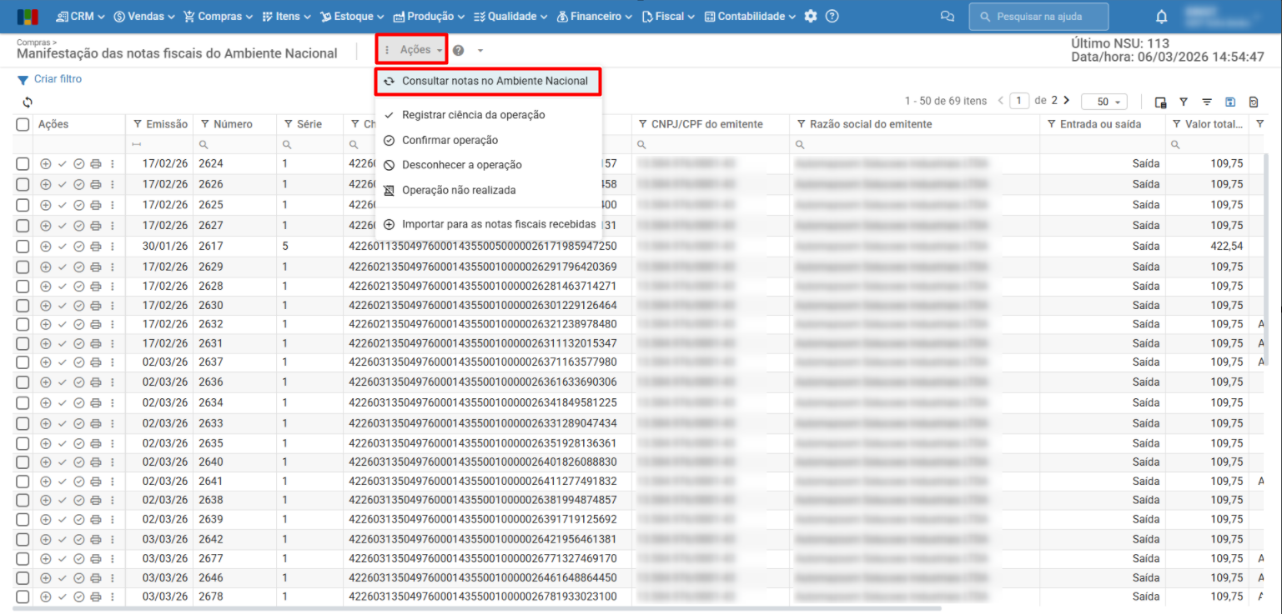Toggle the select-all checkbox in the grid header
Screen dimensions: 1282x614
(x=23, y=124)
